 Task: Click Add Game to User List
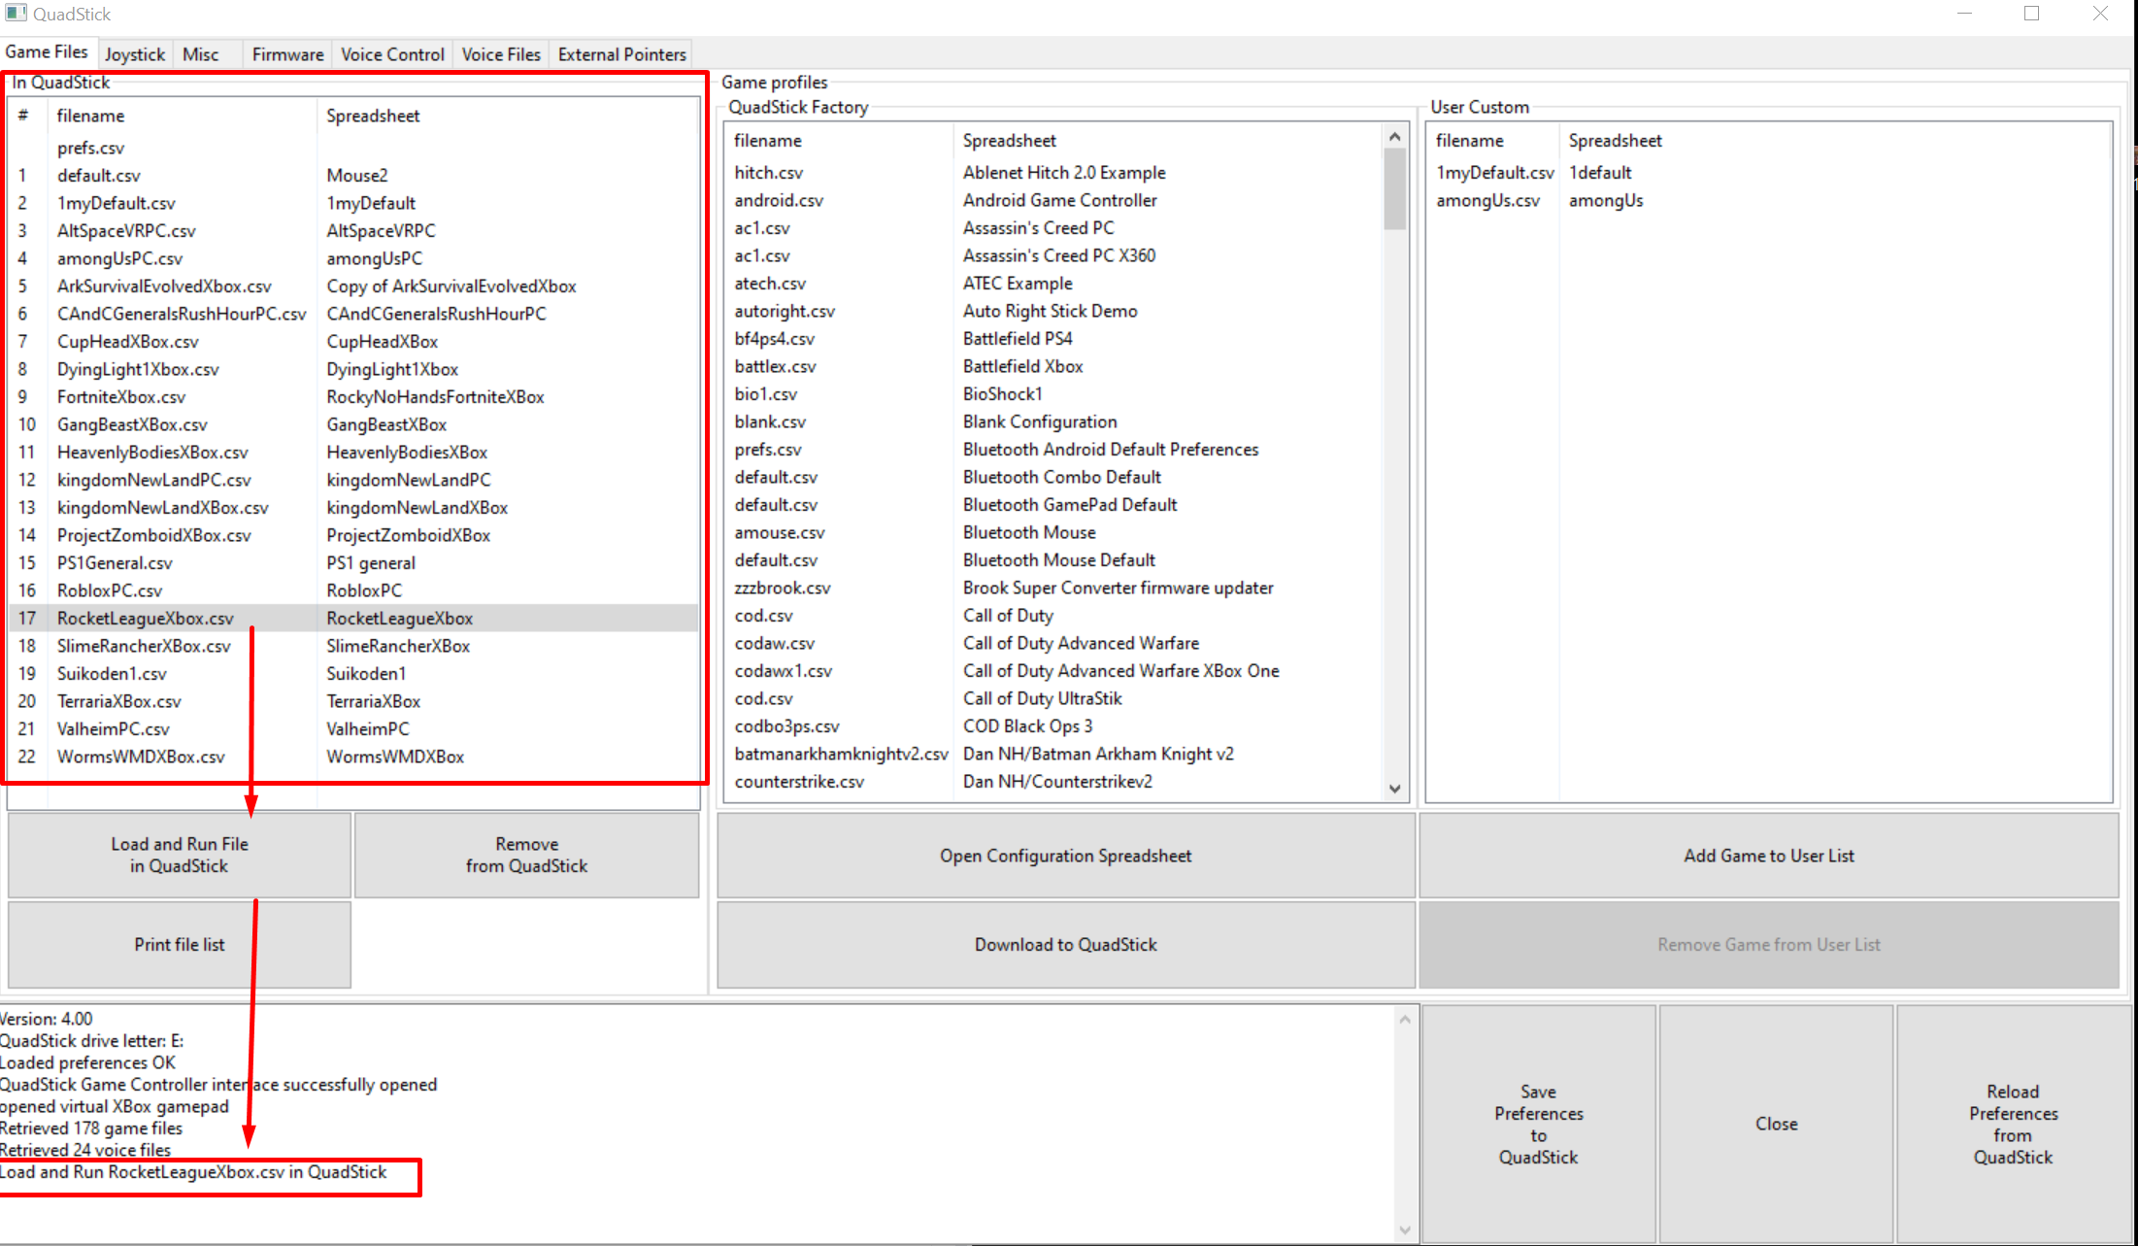click(x=1769, y=856)
